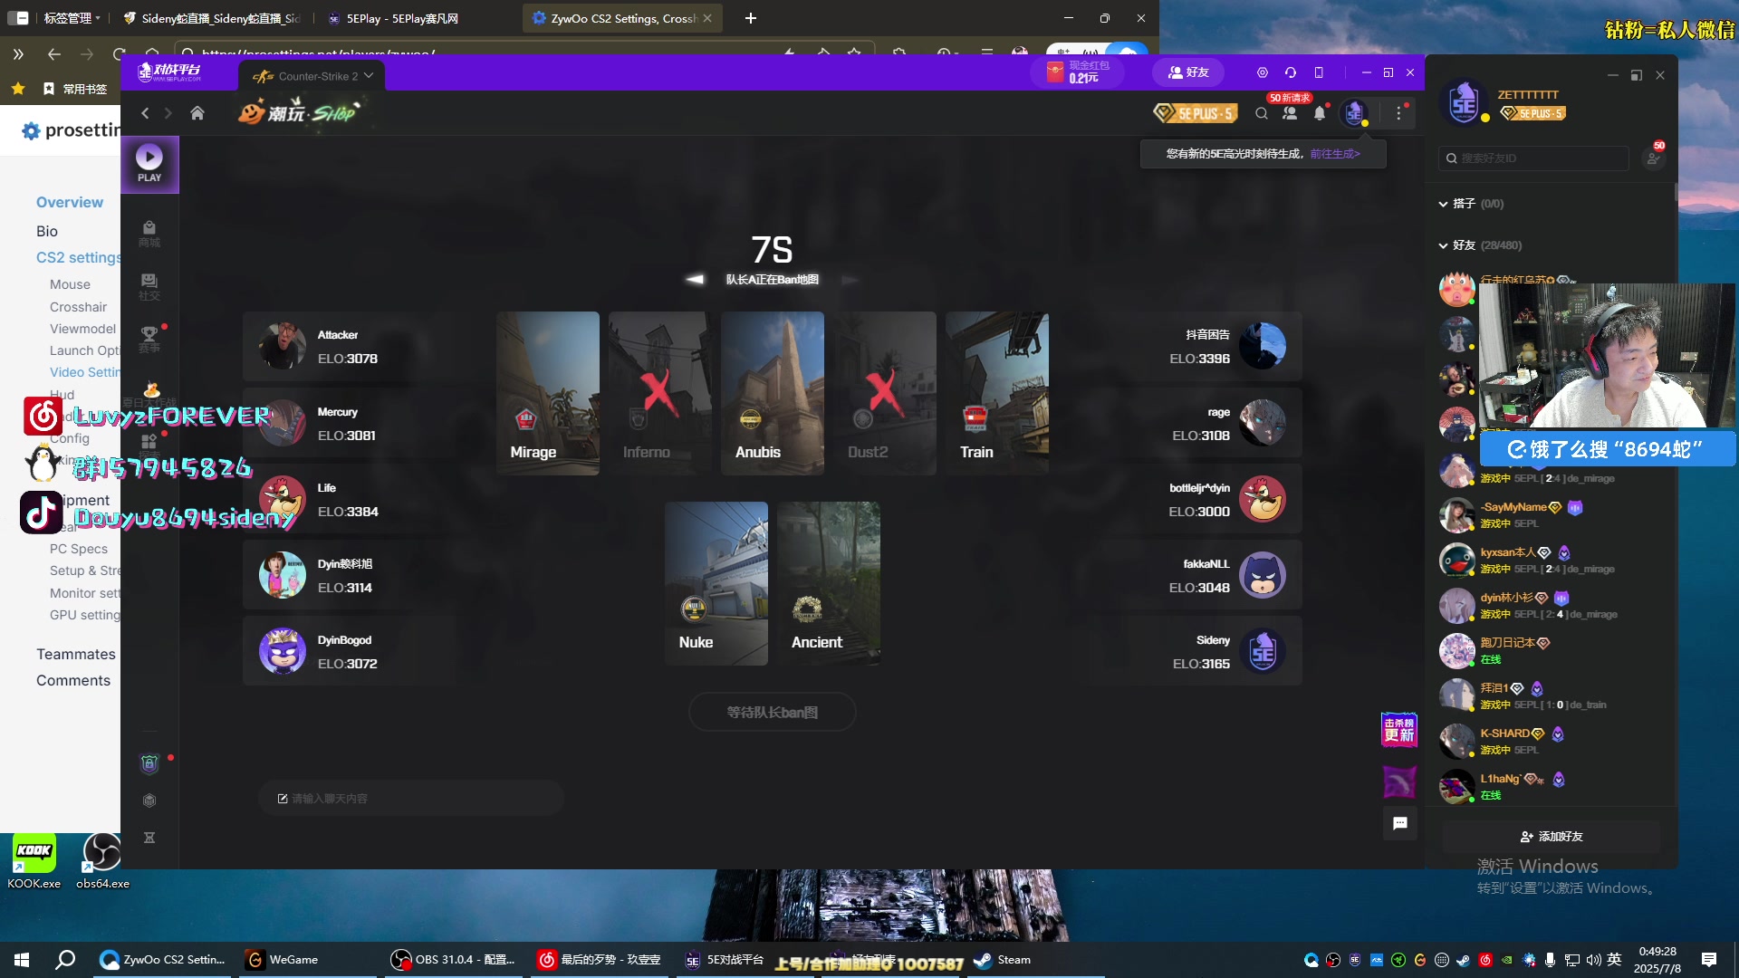Click the 前往生成 highlight link
This screenshot has width=1739, height=978.
point(1334,154)
